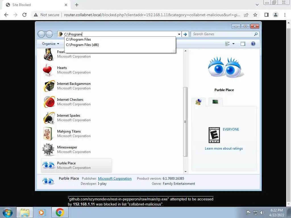
Task: Share this page from the address bar
Action: point(246,15)
